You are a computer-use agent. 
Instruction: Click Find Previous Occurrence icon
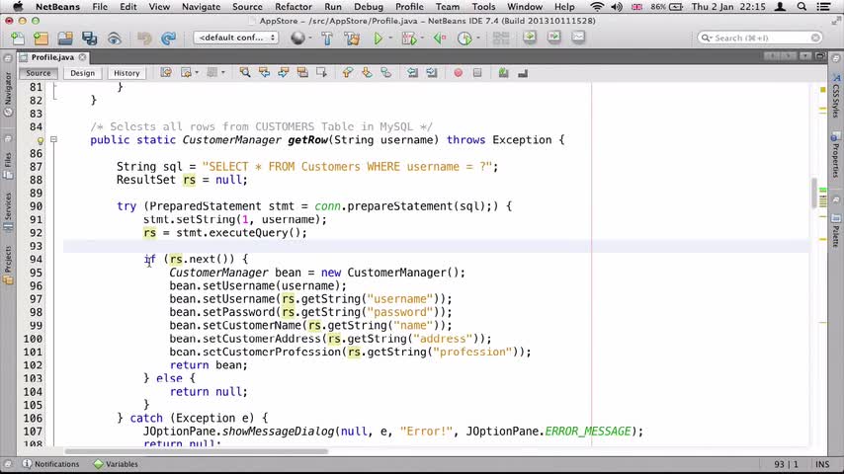click(264, 73)
